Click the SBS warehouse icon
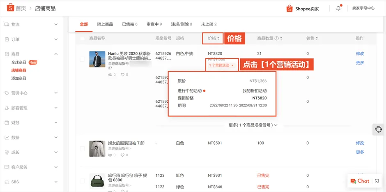Image resolution: width=386 pixels, height=192 pixels. (7, 182)
